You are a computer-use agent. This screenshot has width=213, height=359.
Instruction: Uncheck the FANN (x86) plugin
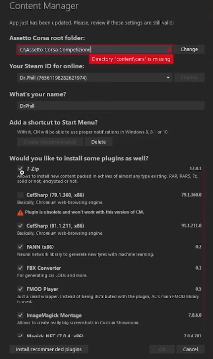click(x=21, y=247)
